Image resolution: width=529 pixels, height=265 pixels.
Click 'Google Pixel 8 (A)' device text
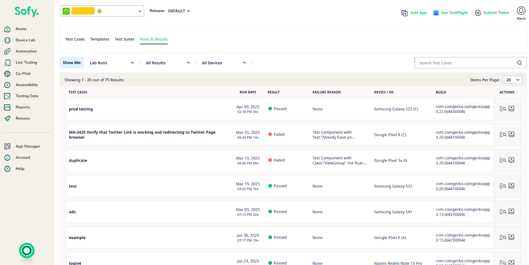390,238
